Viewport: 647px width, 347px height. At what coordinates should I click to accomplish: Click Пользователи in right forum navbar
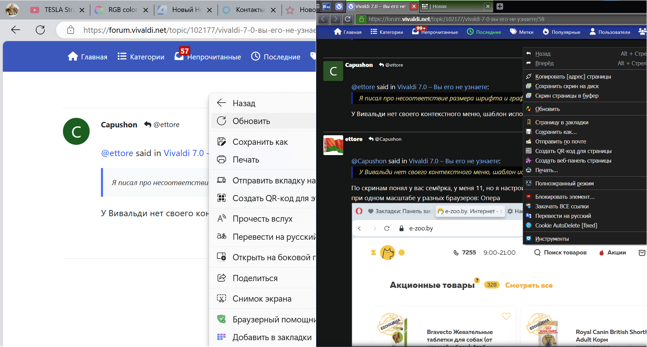pos(610,32)
